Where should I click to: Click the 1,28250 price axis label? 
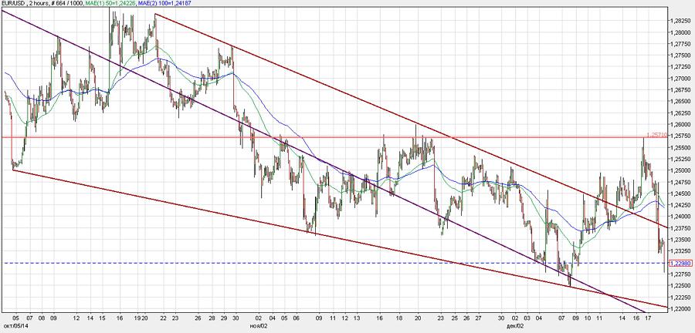click(x=680, y=22)
